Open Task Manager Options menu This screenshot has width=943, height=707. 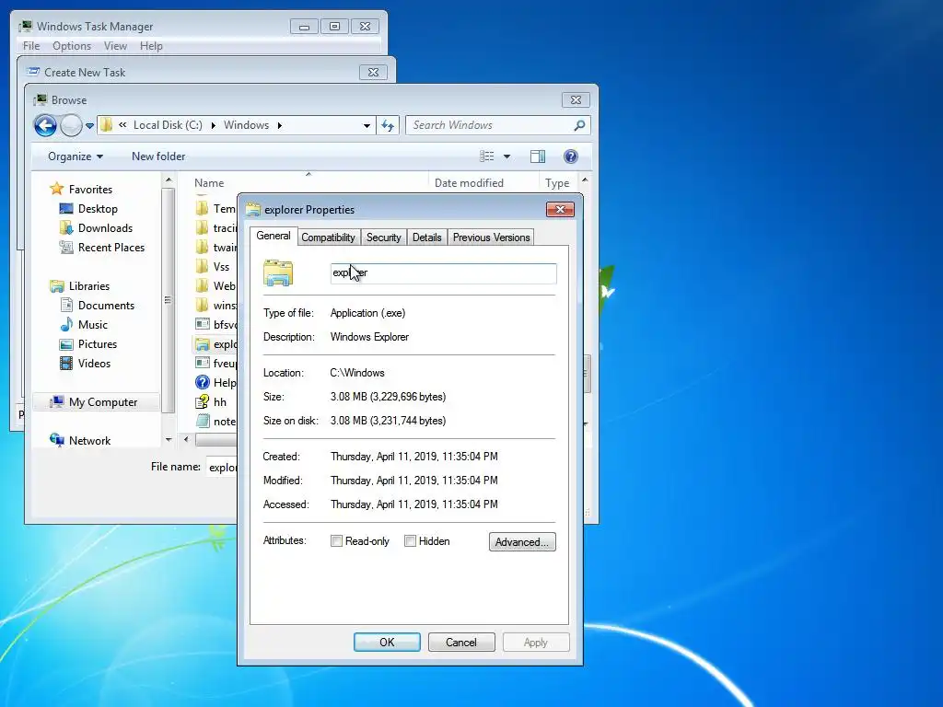tap(72, 46)
